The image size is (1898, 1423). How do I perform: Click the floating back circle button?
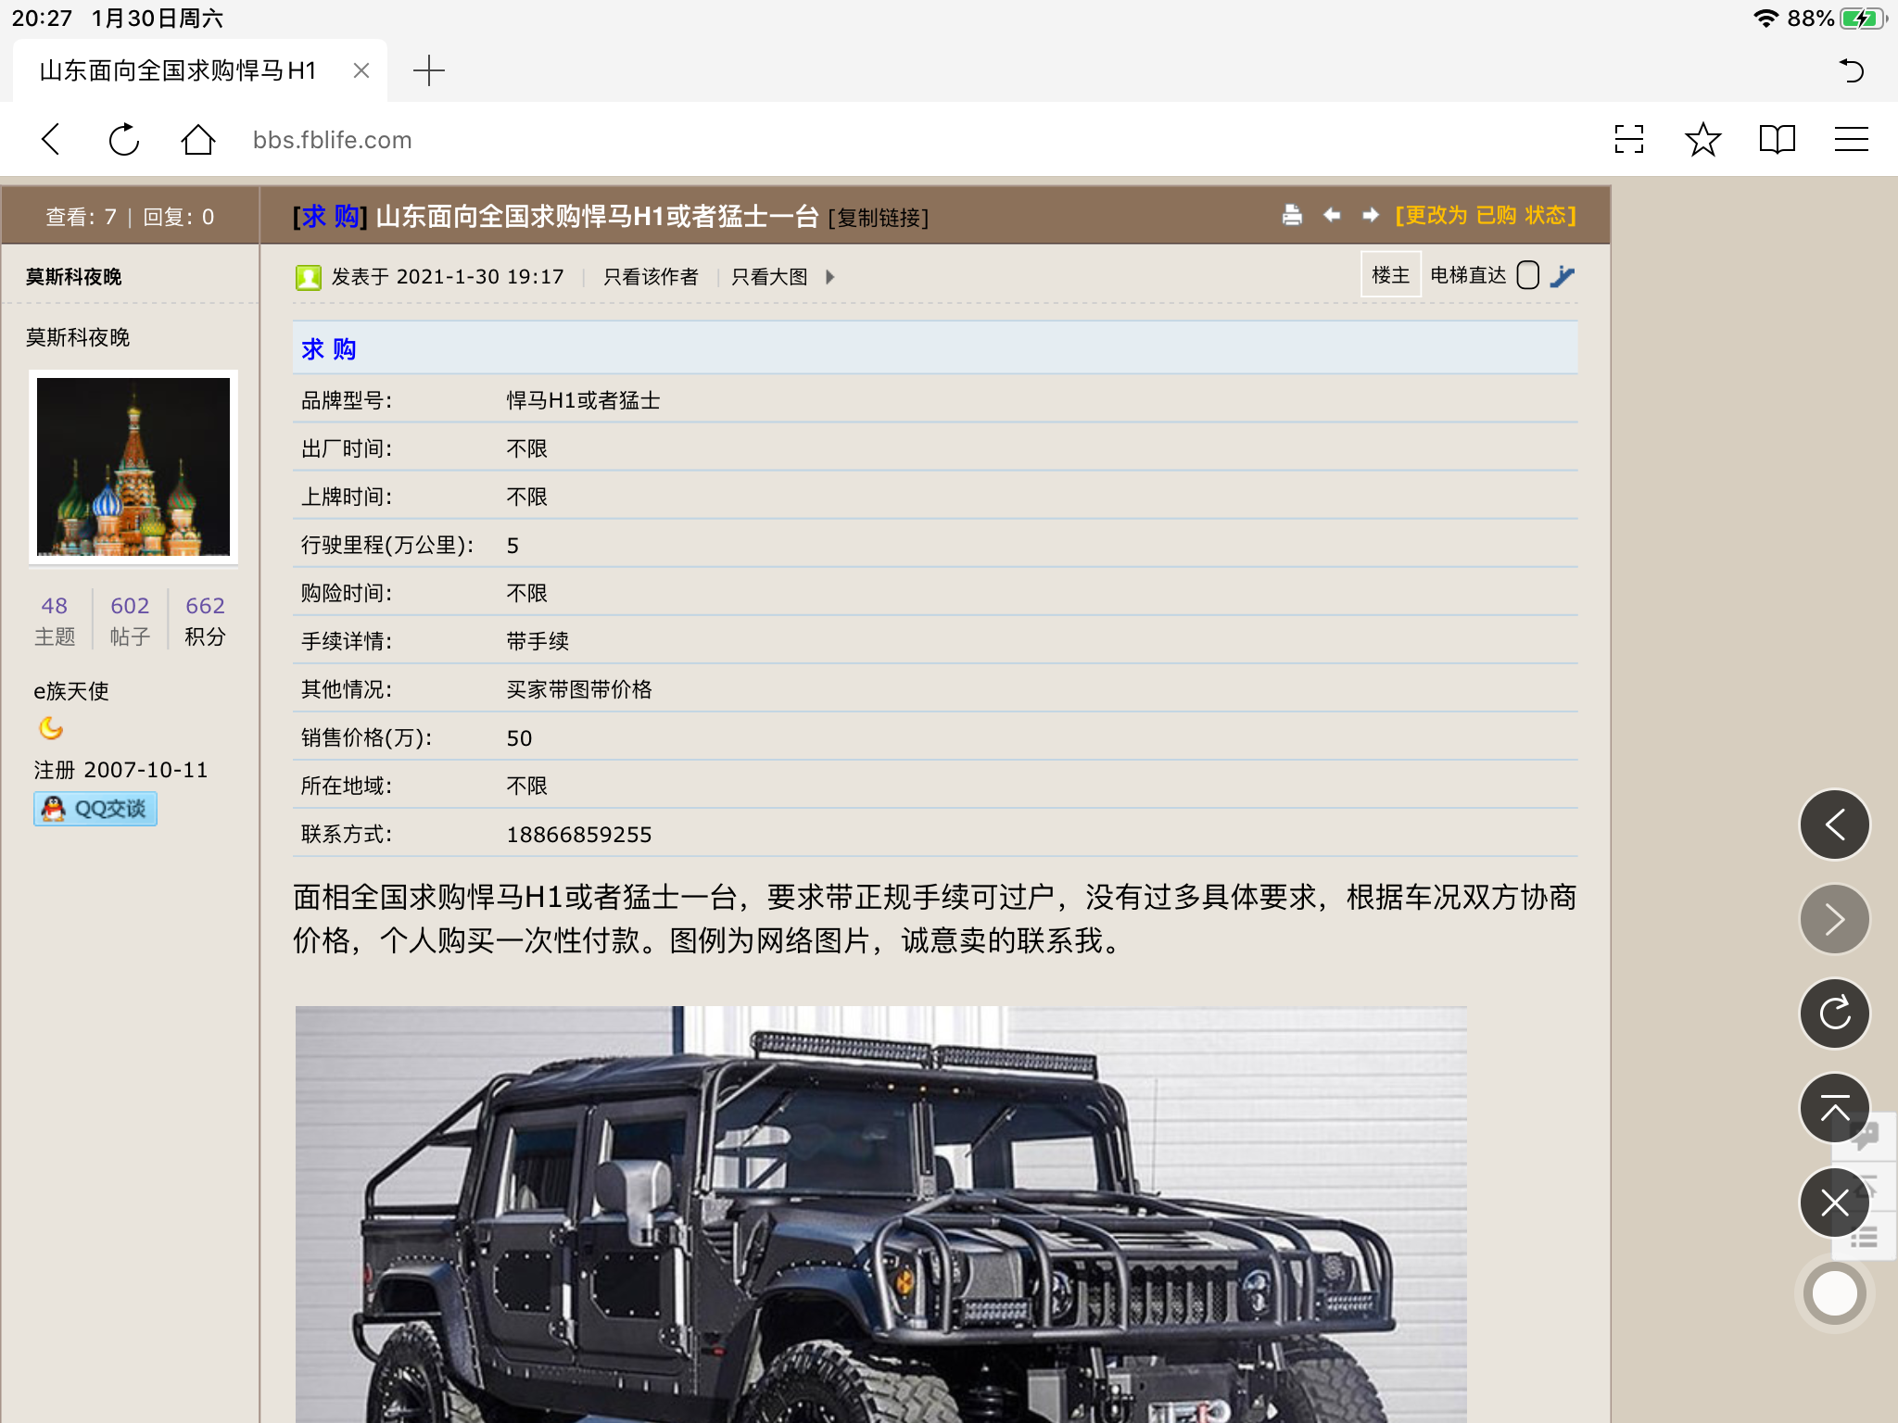1834,825
